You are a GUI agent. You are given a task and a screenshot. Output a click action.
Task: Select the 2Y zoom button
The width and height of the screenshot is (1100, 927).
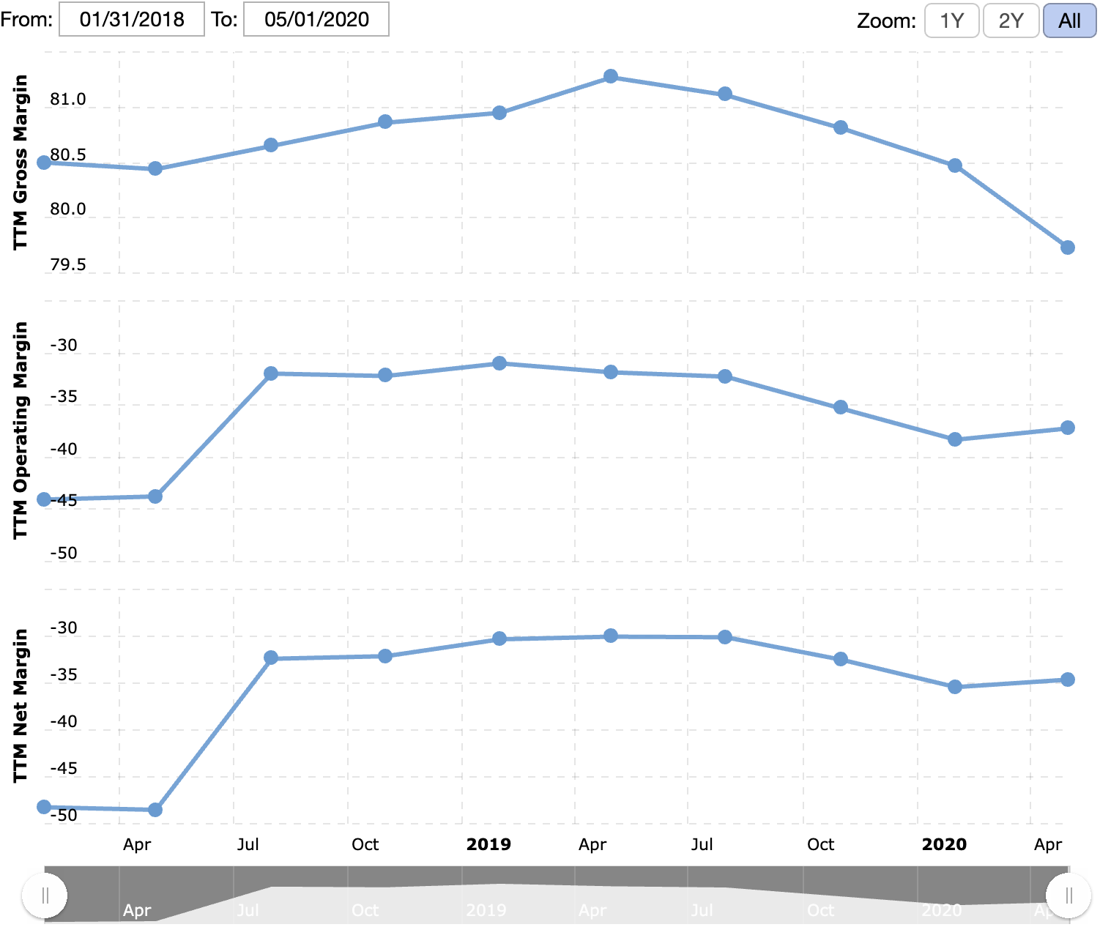coord(1011,21)
